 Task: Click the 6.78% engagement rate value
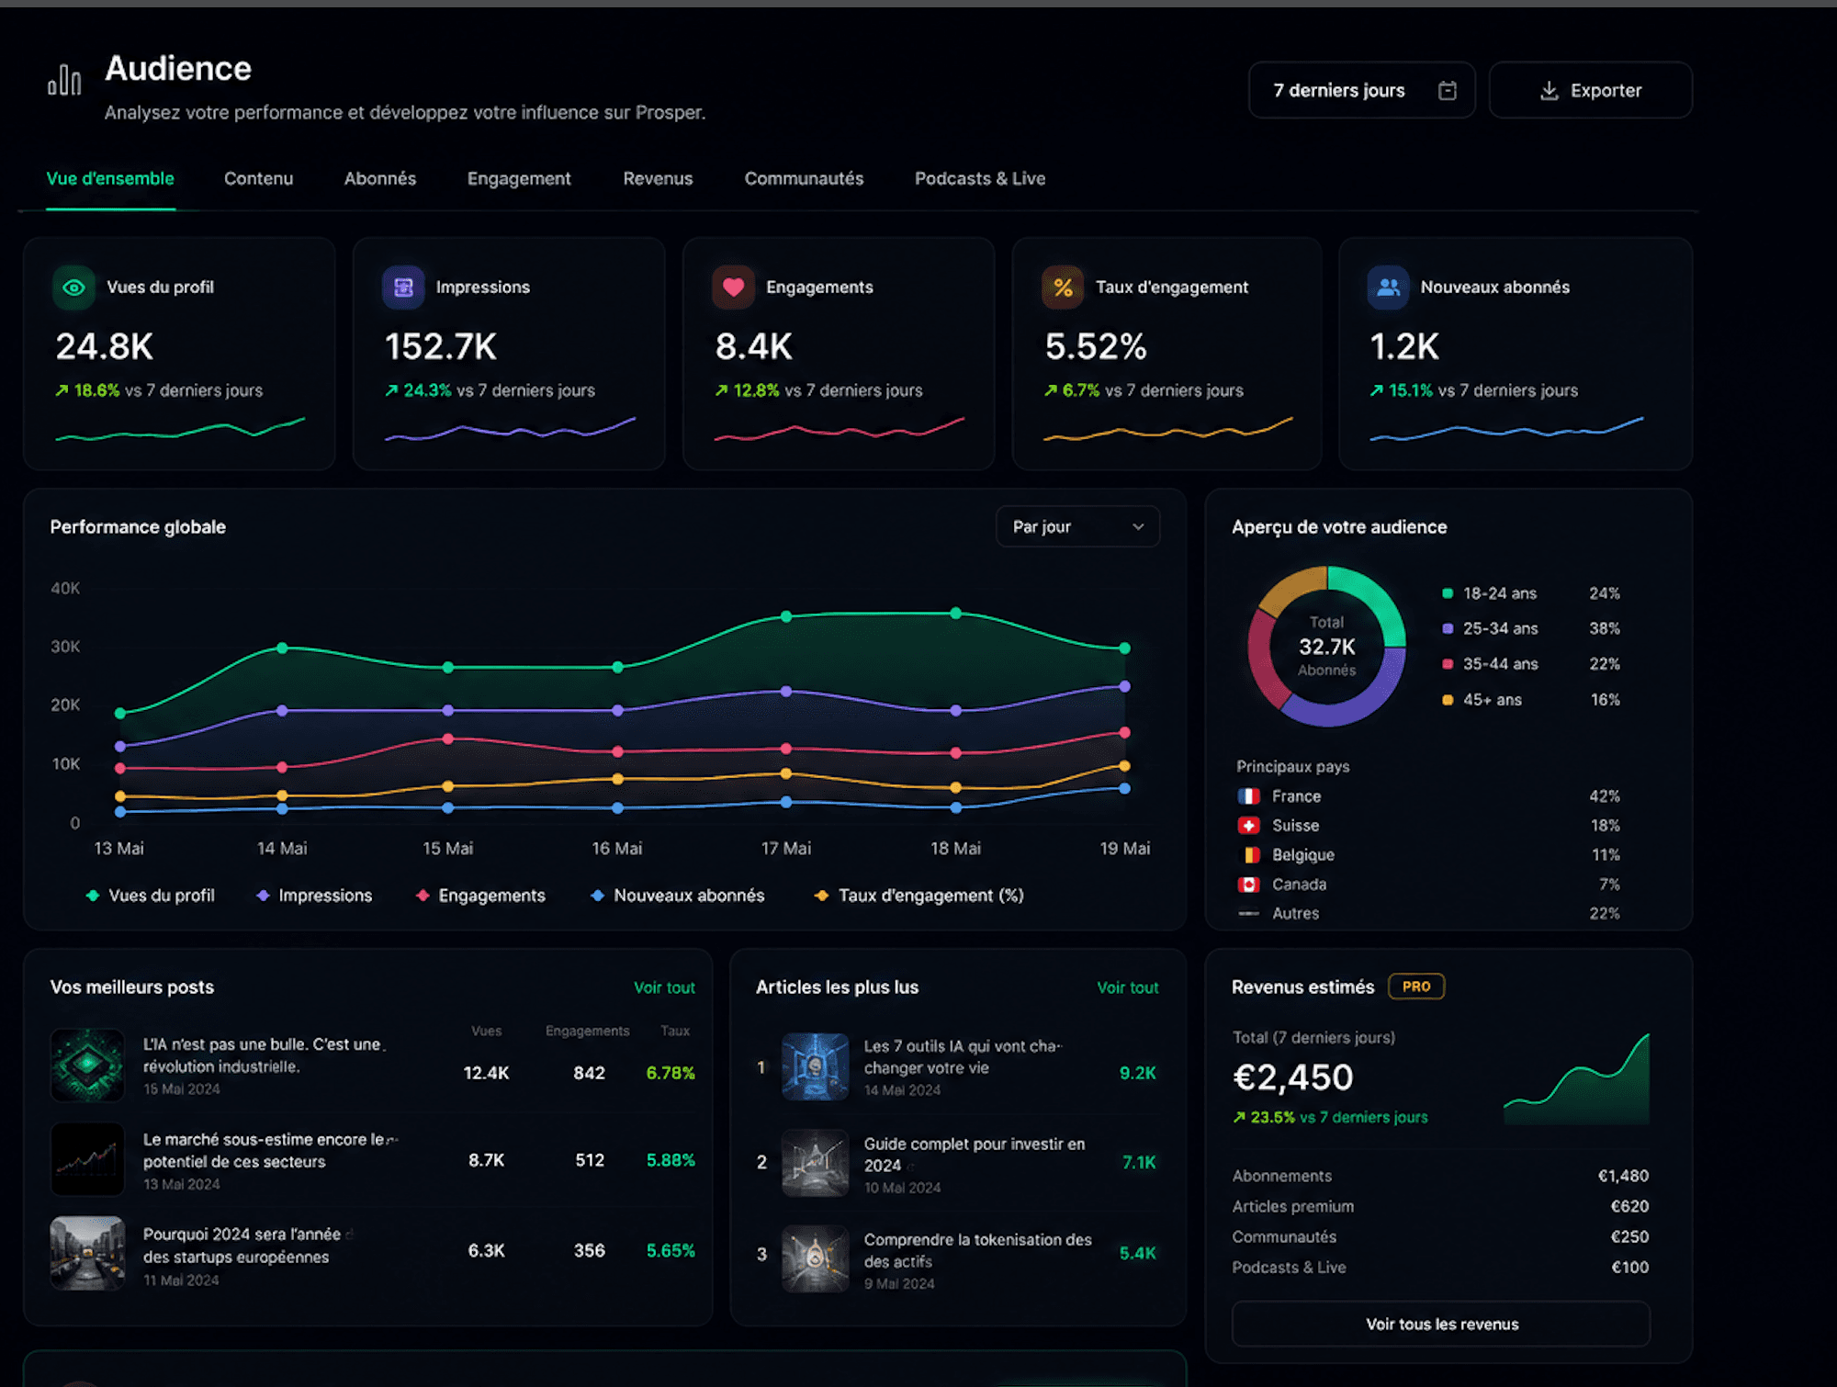(x=671, y=1073)
